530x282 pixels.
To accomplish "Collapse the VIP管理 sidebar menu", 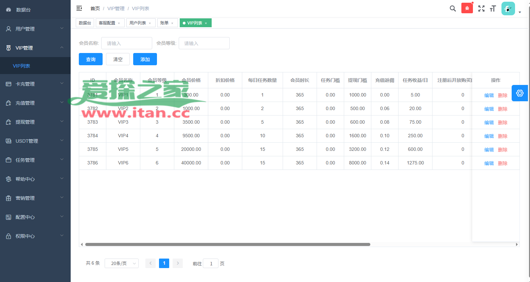I will tap(35, 48).
